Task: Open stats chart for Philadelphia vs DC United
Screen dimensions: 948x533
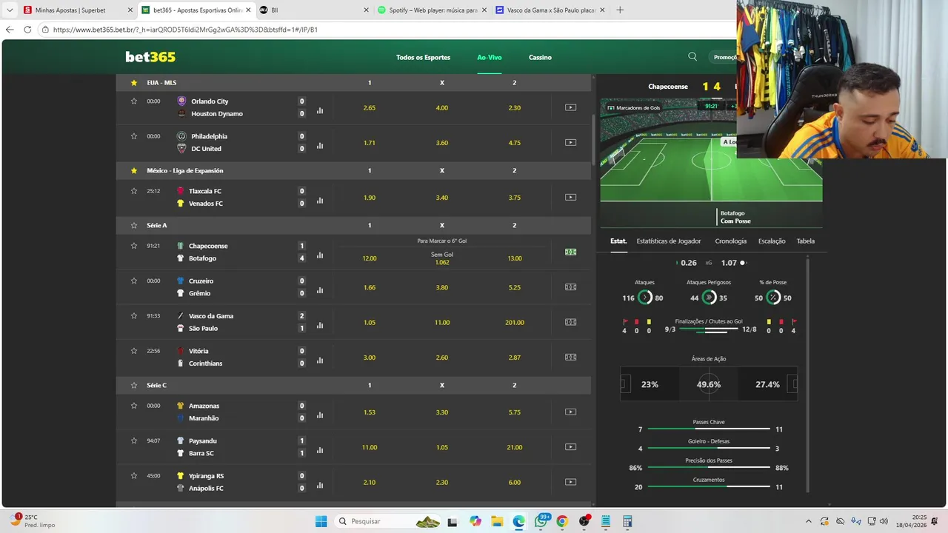Action: click(320, 146)
